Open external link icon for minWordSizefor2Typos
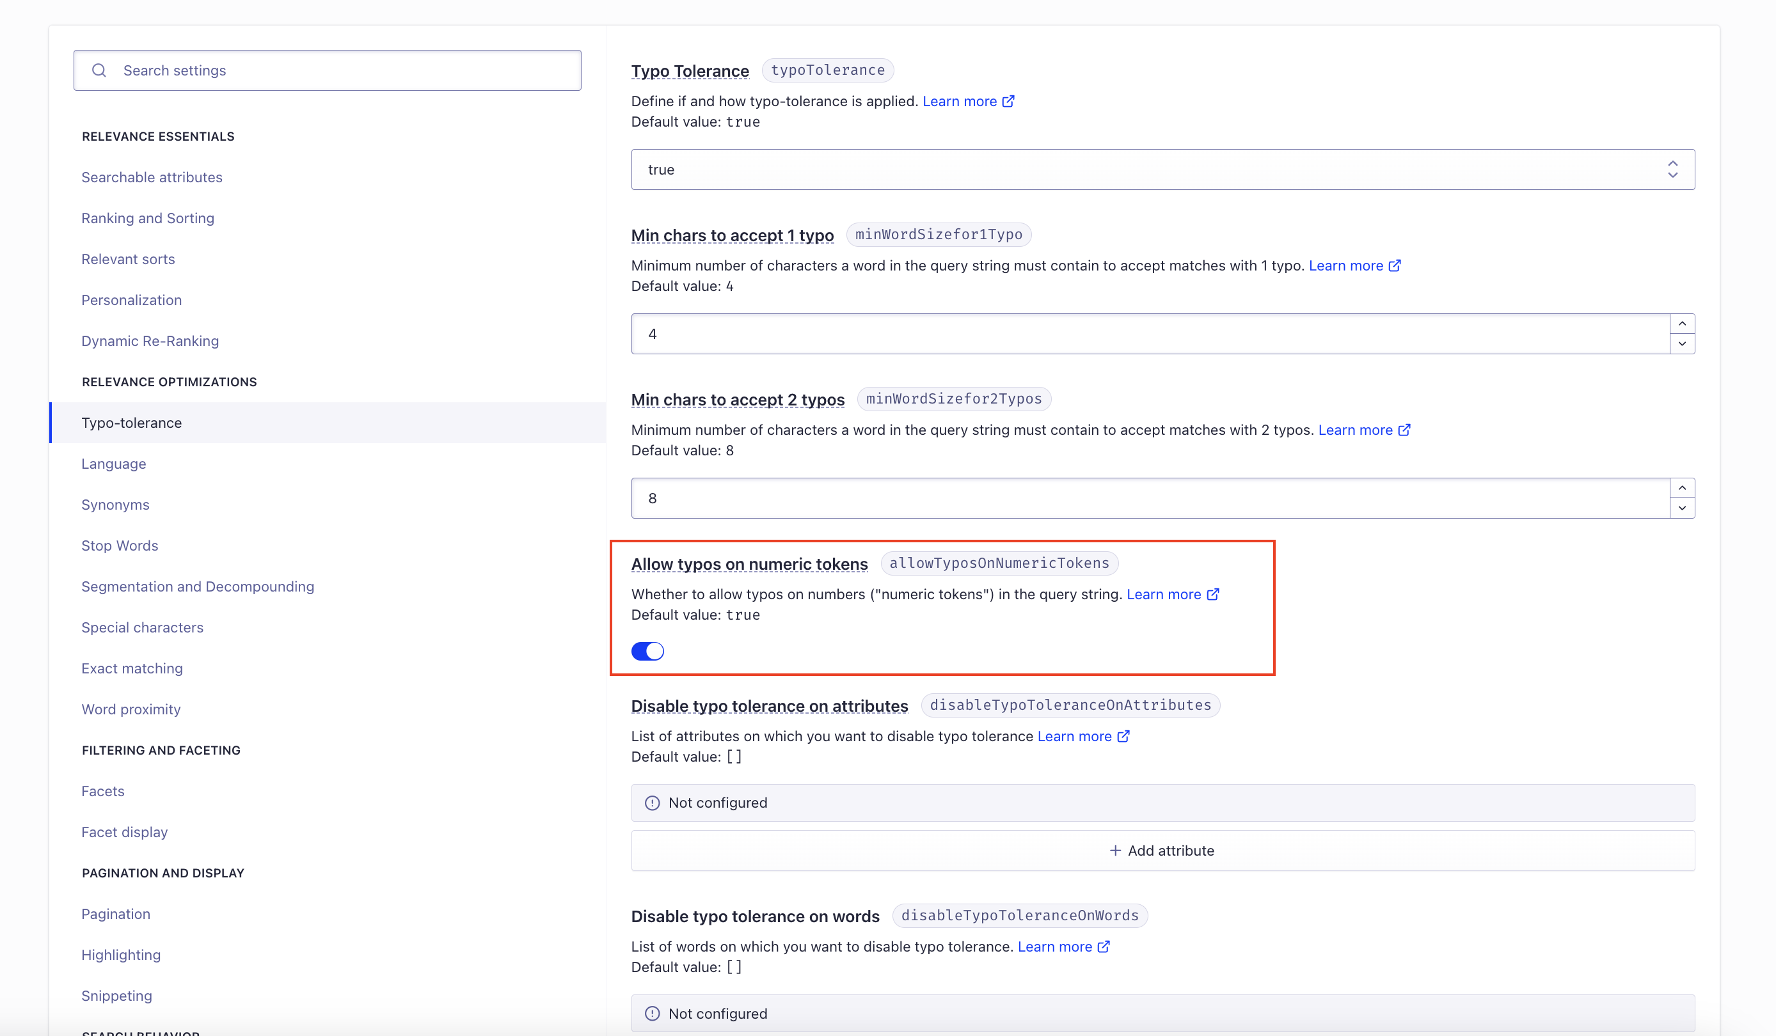Image resolution: width=1776 pixels, height=1036 pixels. click(1404, 430)
